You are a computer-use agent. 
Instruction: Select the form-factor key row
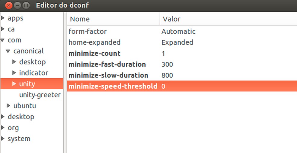88,32
